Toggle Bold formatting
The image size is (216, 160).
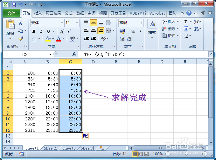pos(34,31)
